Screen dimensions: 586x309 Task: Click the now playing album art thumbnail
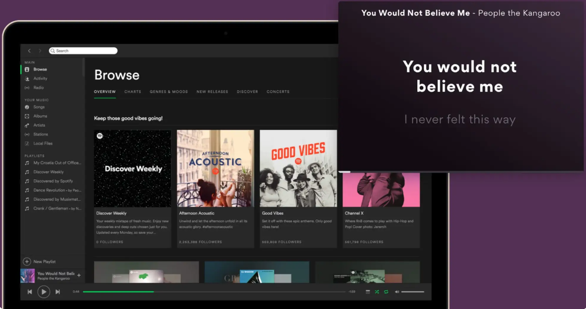[27, 276]
